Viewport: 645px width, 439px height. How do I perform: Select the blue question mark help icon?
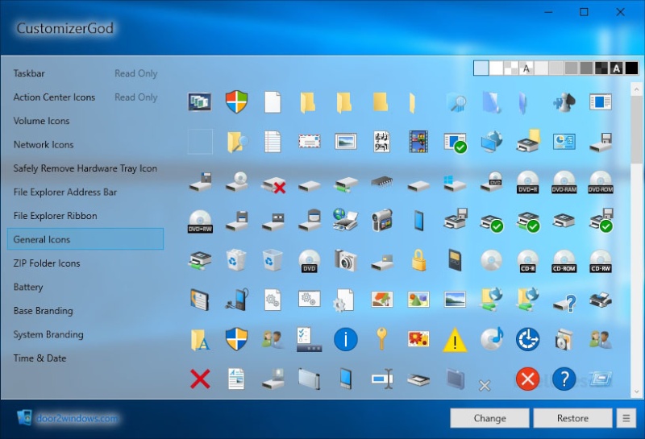(x=564, y=379)
